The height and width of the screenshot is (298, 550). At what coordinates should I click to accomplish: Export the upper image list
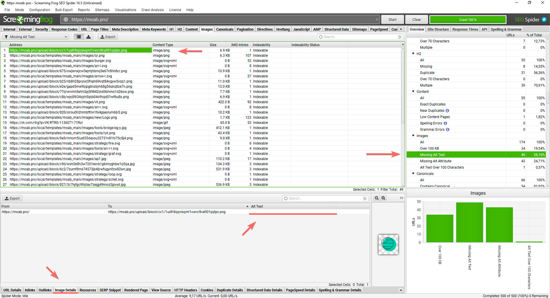(x=108, y=37)
